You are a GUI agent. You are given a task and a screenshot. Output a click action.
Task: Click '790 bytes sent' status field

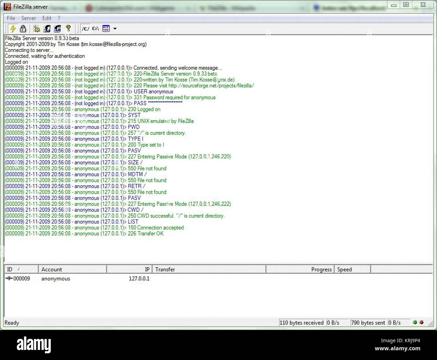click(368, 323)
